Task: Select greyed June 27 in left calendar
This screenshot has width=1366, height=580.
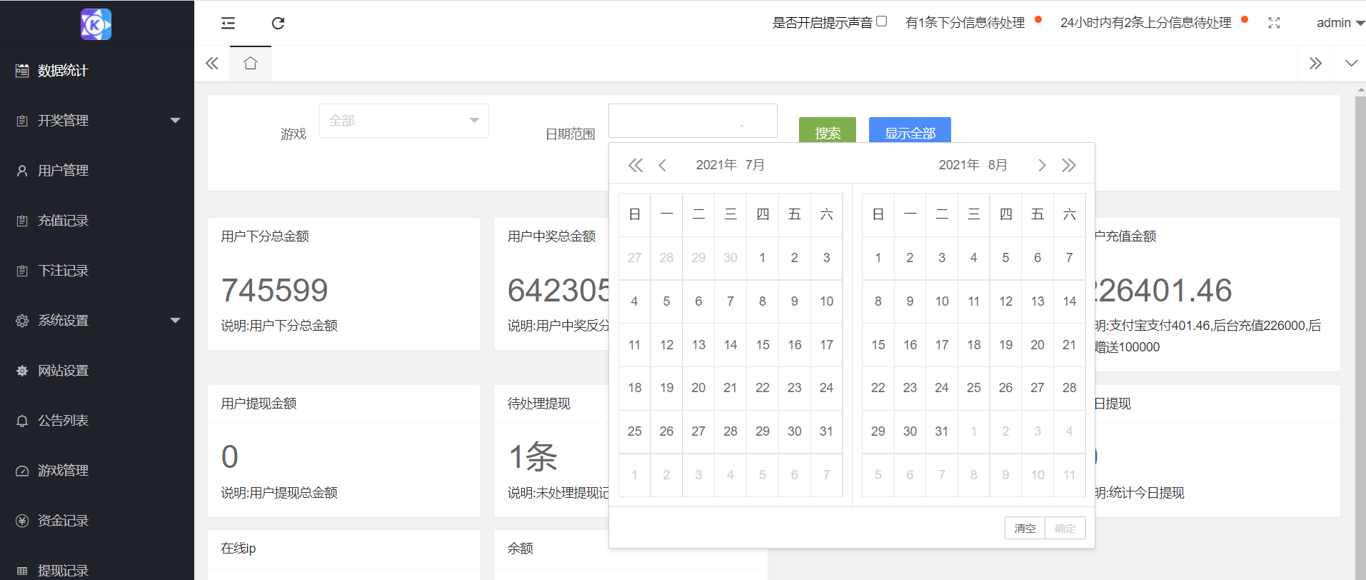Action: pos(635,258)
